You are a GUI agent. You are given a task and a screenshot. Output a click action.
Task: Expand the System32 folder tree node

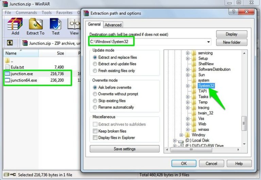188,86
